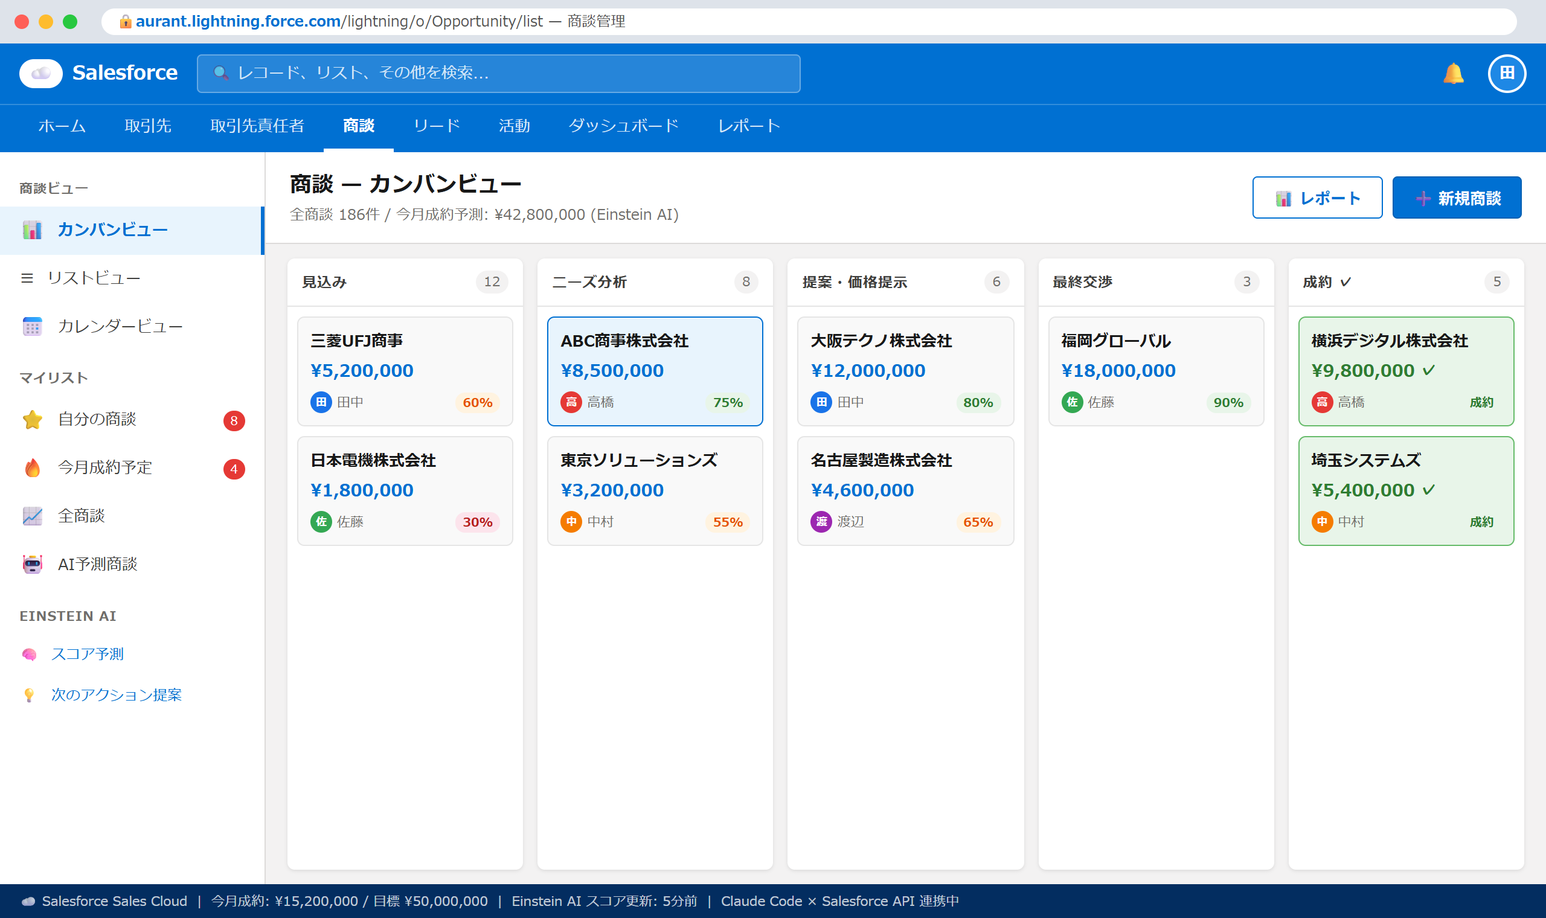1546x918 pixels.
Task: Click the brain icon for スコア予測
Action: [29, 655]
